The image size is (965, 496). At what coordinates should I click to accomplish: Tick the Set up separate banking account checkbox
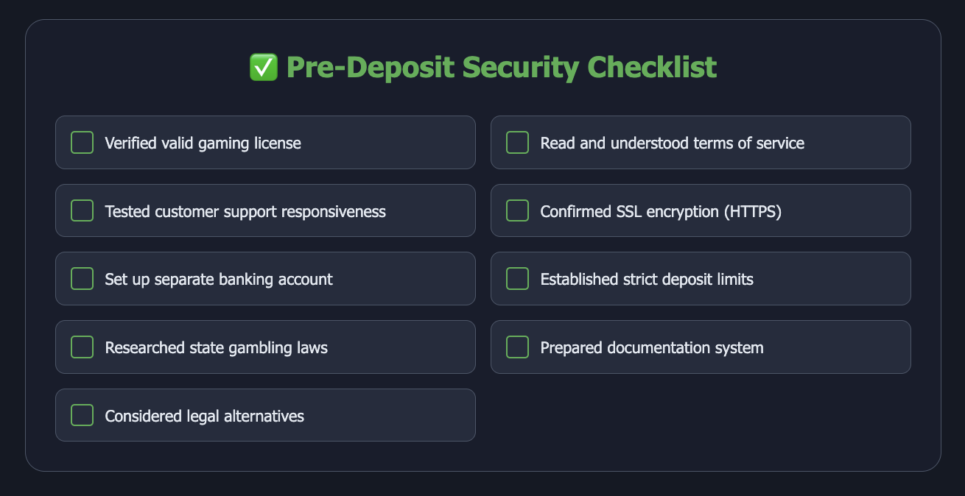tap(82, 279)
